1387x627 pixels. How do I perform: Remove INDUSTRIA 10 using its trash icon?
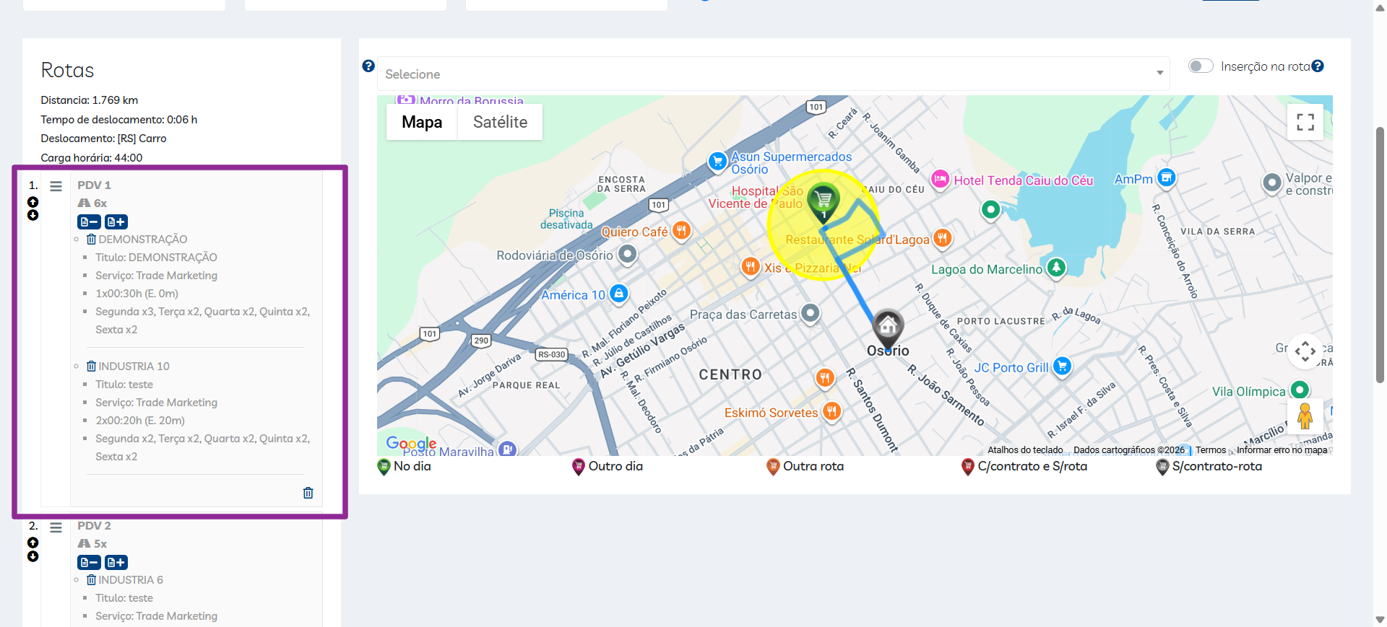[x=91, y=367]
